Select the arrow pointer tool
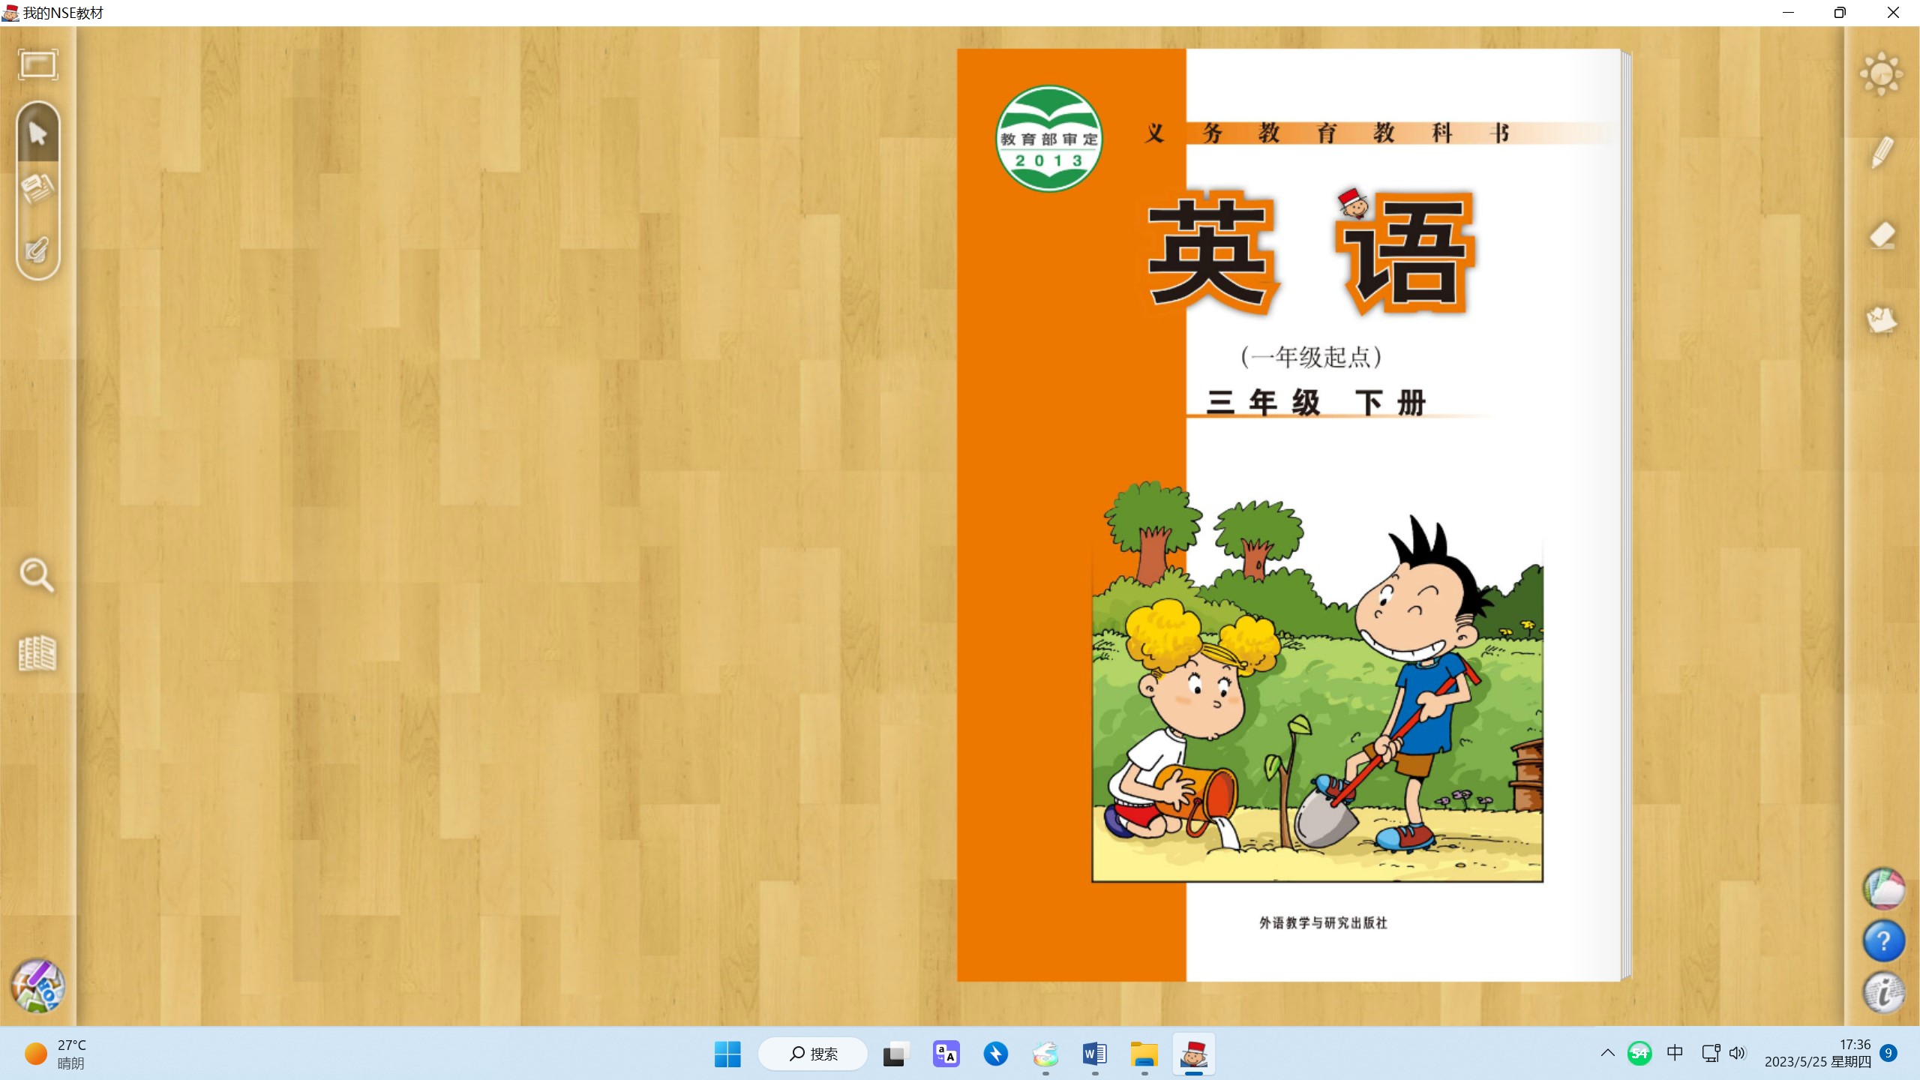Image resolution: width=1920 pixels, height=1080 pixels. 37,133
